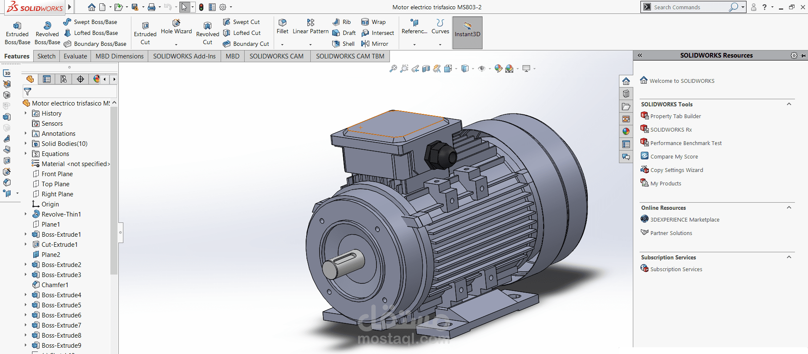
Task: Select the Mirror feature tool
Action: [x=375, y=44]
